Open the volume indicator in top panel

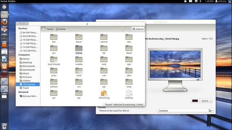[x=200, y=1]
